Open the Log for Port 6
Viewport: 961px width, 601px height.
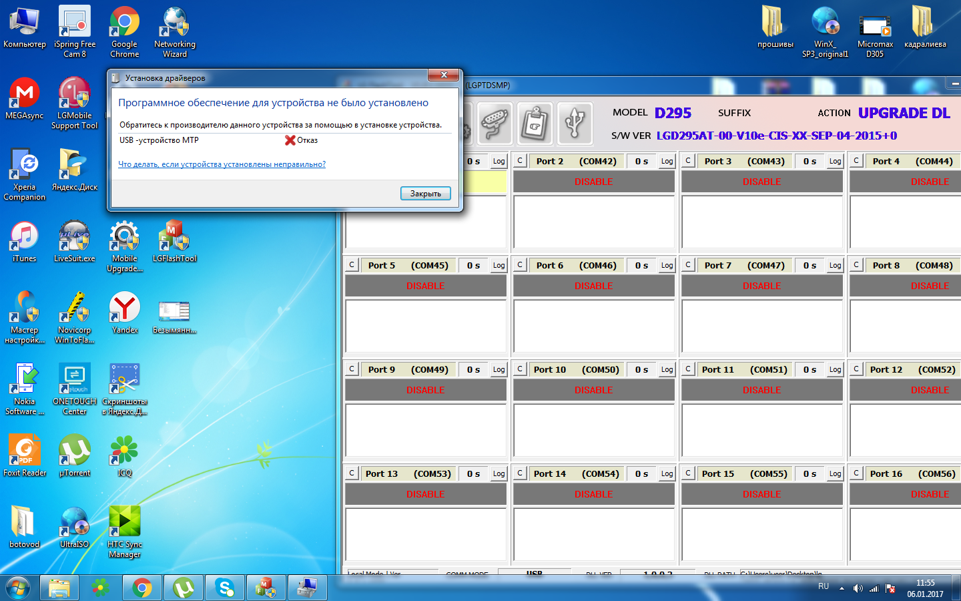[x=667, y=265]
